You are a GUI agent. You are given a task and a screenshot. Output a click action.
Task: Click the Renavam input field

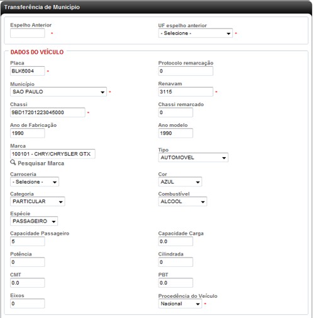(x=186, y=91)
